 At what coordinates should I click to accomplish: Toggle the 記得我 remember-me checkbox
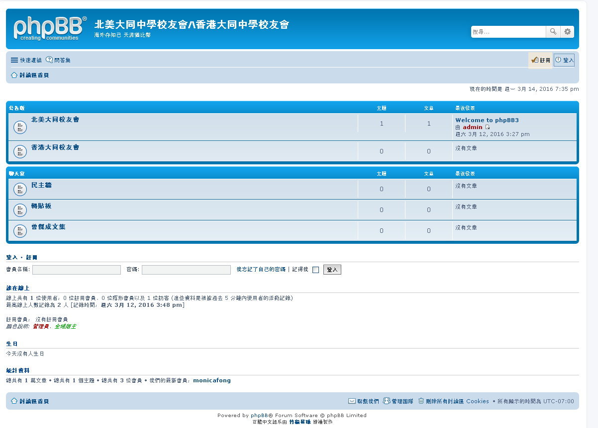[x=315, y=270]
